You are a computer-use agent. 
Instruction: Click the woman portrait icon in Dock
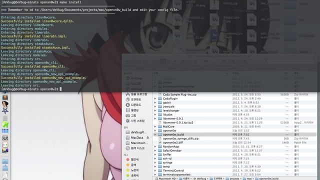click(x=5, y=104)
